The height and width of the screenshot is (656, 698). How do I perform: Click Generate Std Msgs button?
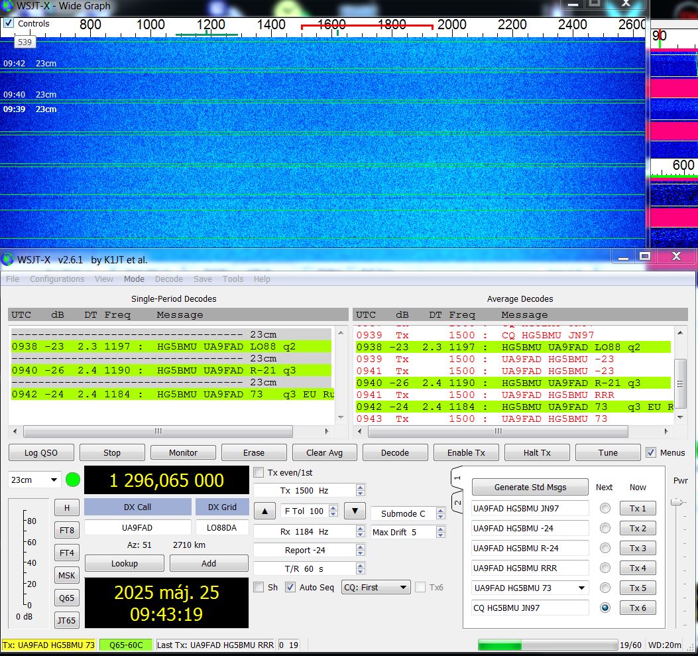pos(530,488)
